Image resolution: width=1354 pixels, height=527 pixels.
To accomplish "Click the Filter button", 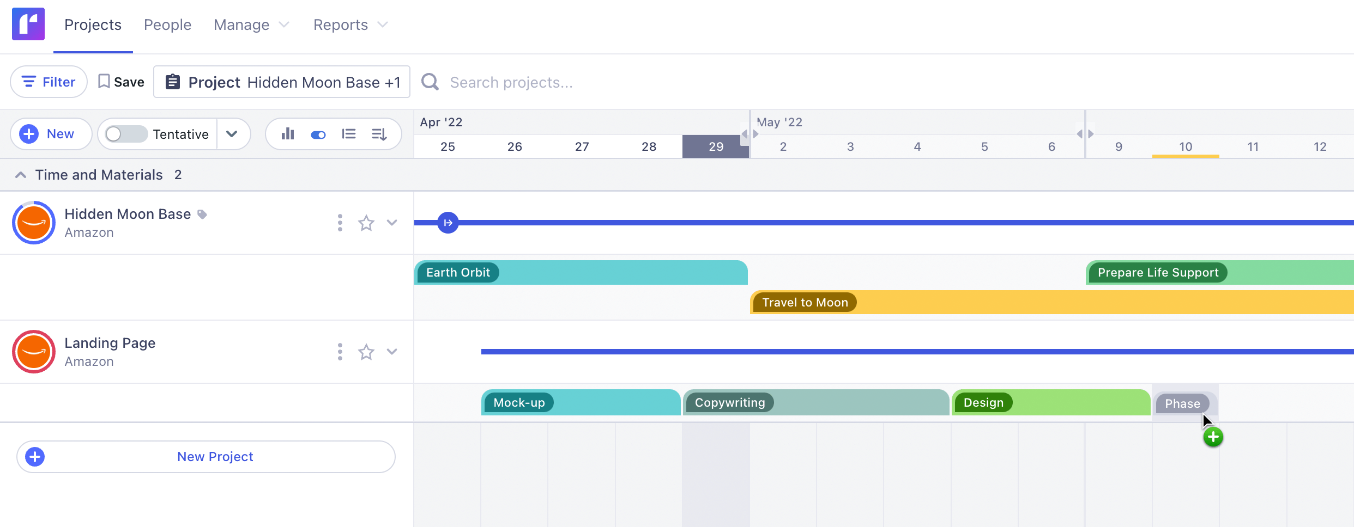I will [48, 81].
